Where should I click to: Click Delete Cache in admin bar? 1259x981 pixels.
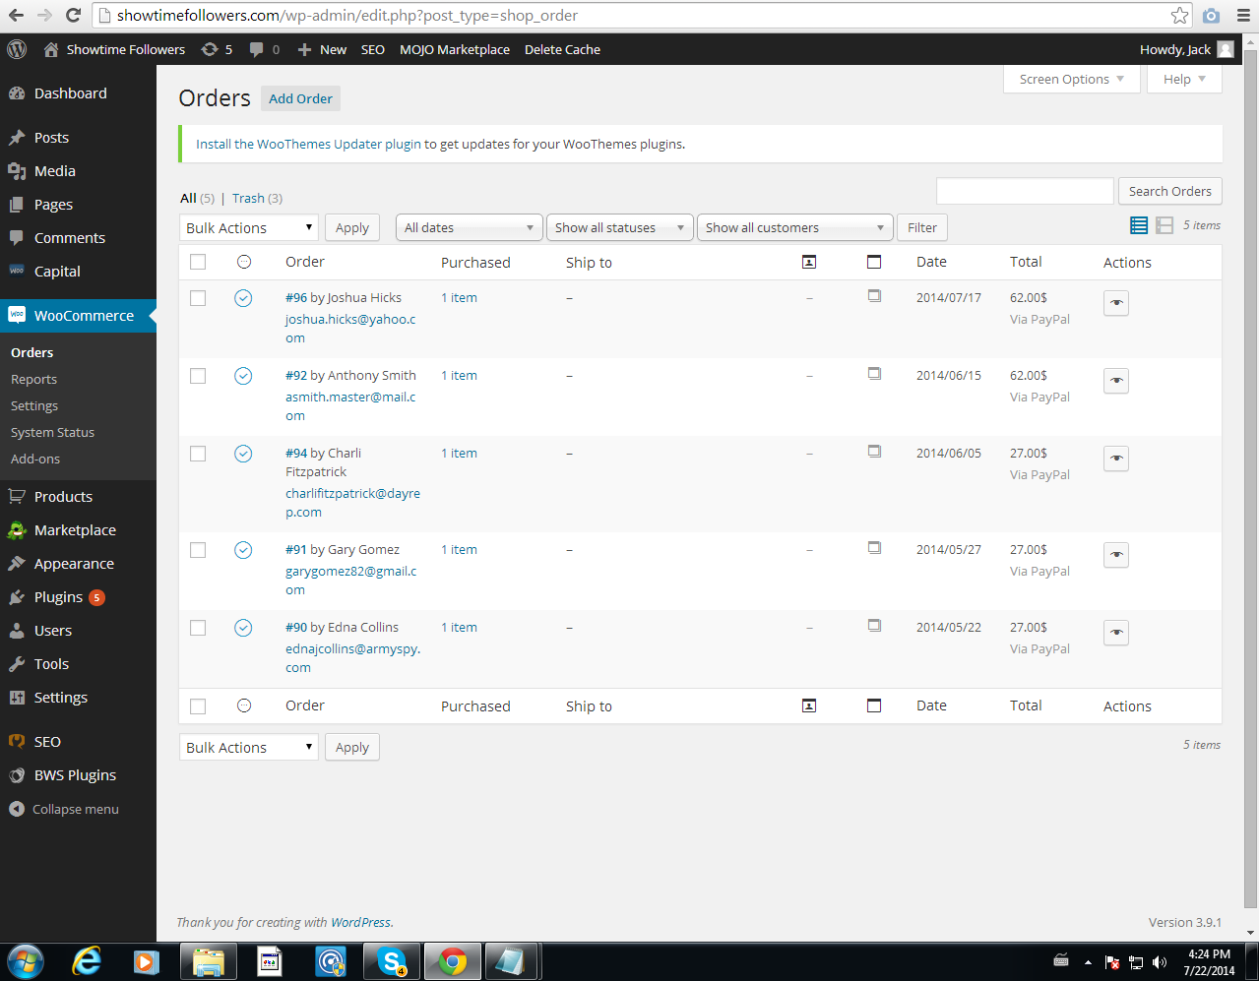(562, 49)
